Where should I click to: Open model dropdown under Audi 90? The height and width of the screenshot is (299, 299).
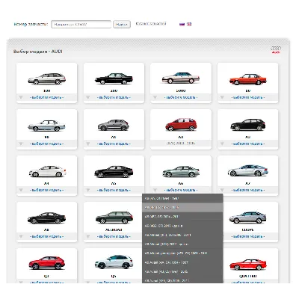[46, 144]
